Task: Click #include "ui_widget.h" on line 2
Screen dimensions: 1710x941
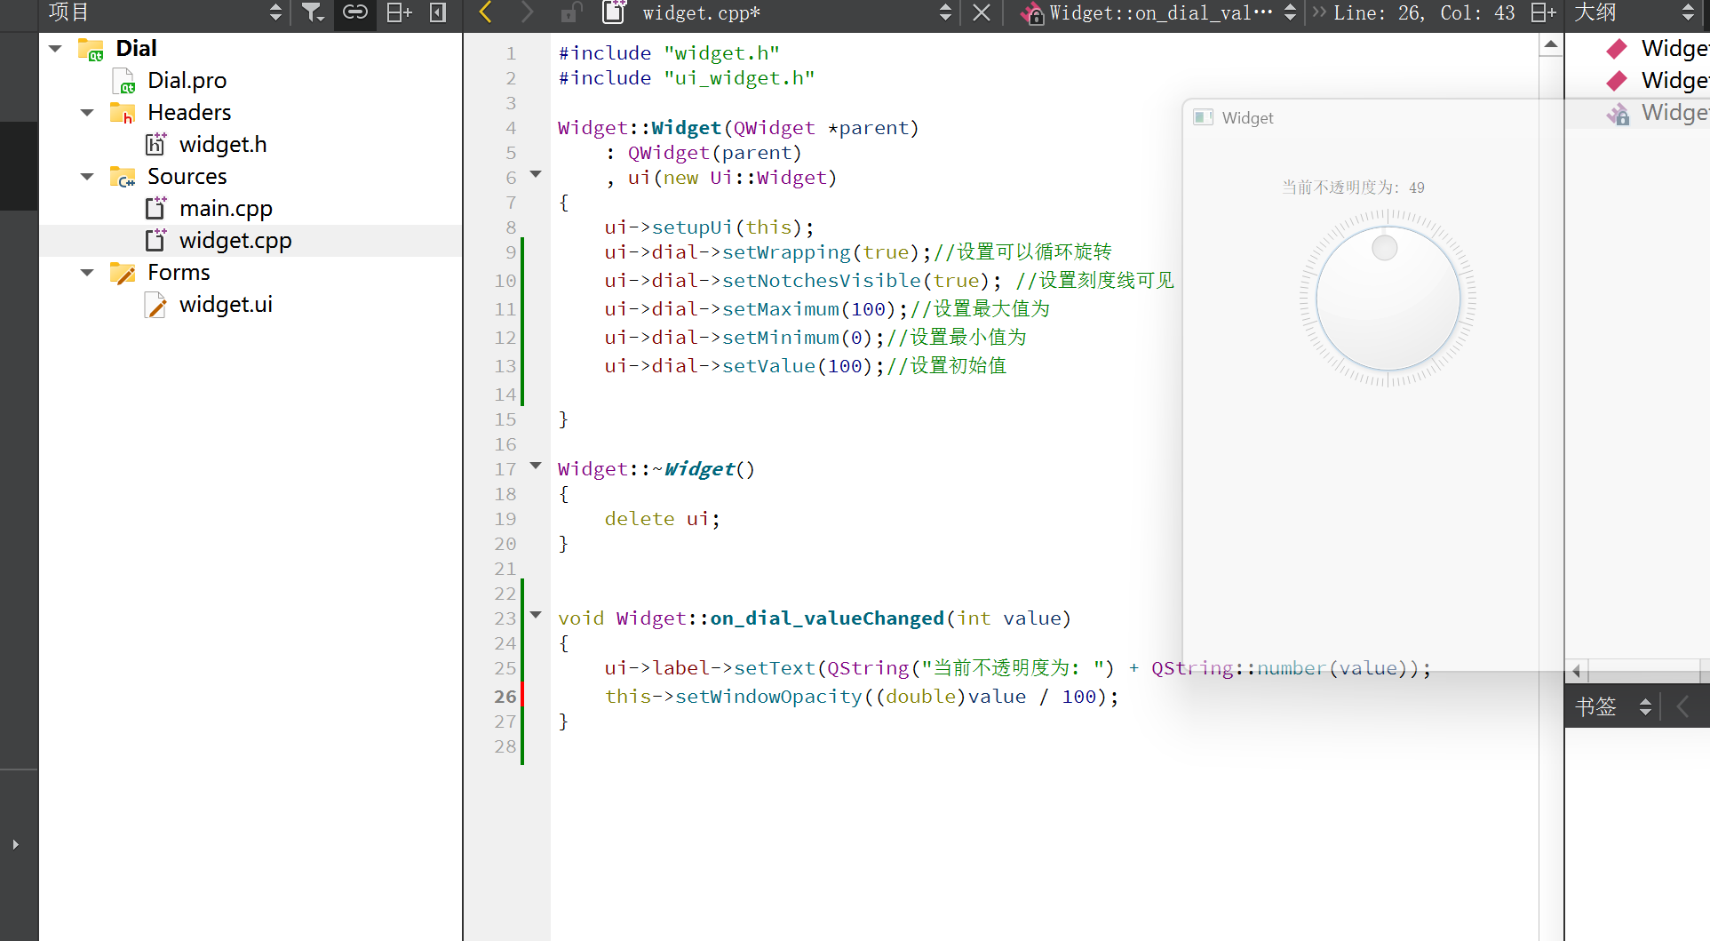Action: (x=687, y=78)
